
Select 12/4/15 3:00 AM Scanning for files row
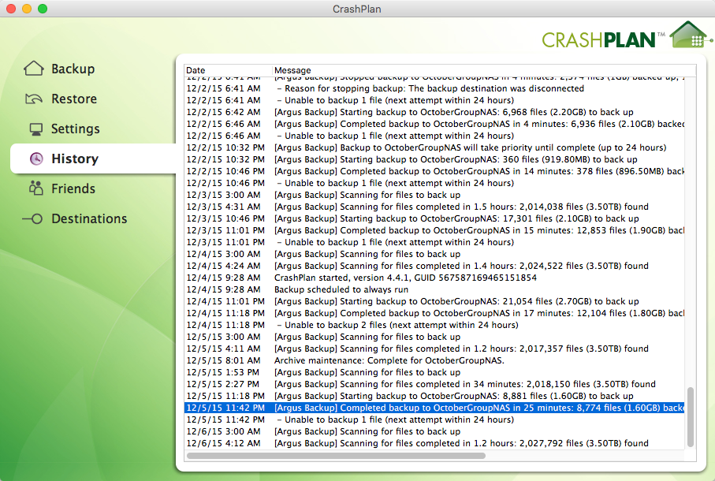[434, 254]
